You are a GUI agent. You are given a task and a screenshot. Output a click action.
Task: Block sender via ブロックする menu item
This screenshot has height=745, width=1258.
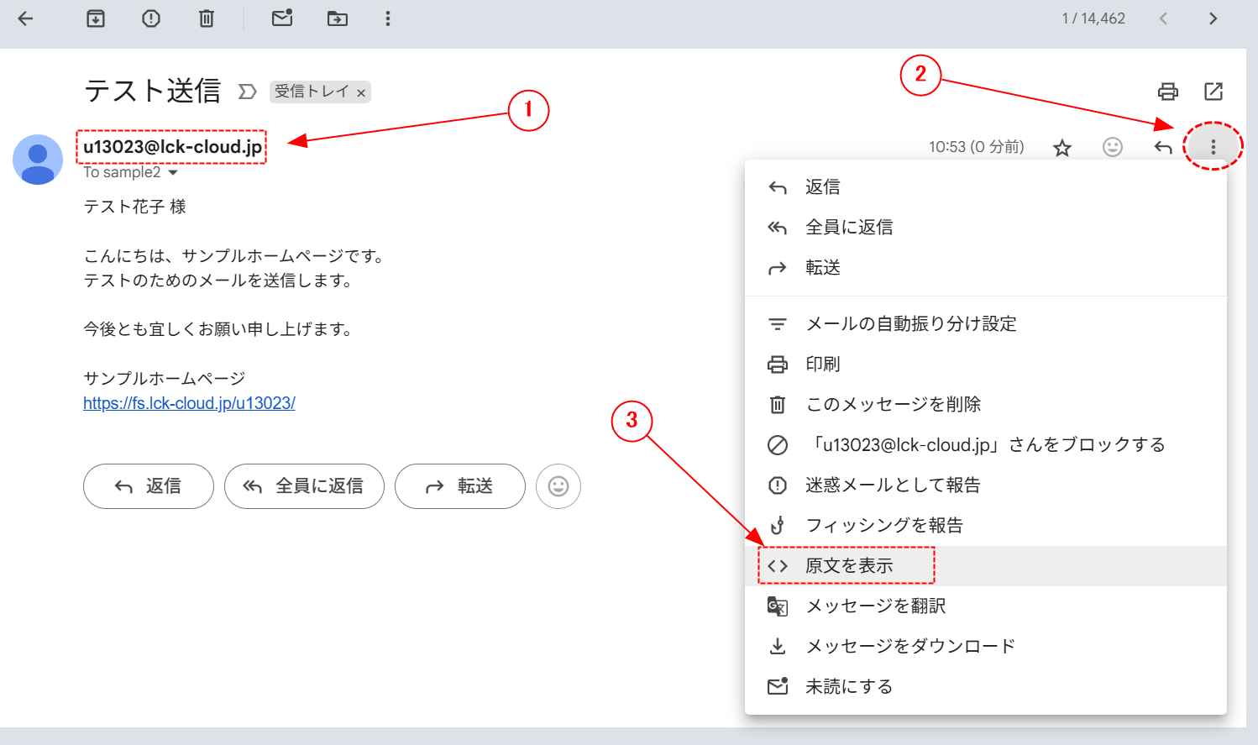(986, 445)
